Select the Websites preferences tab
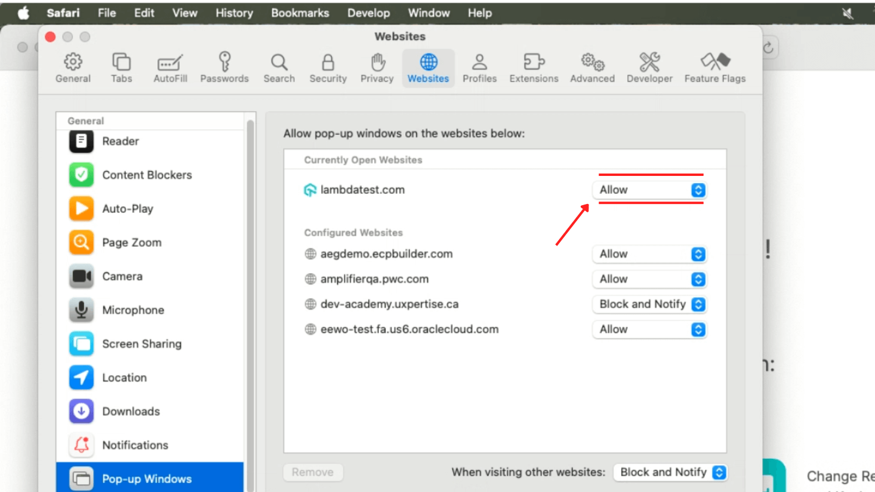The width and height of the screenshot is (875, 492). (428, 68)
